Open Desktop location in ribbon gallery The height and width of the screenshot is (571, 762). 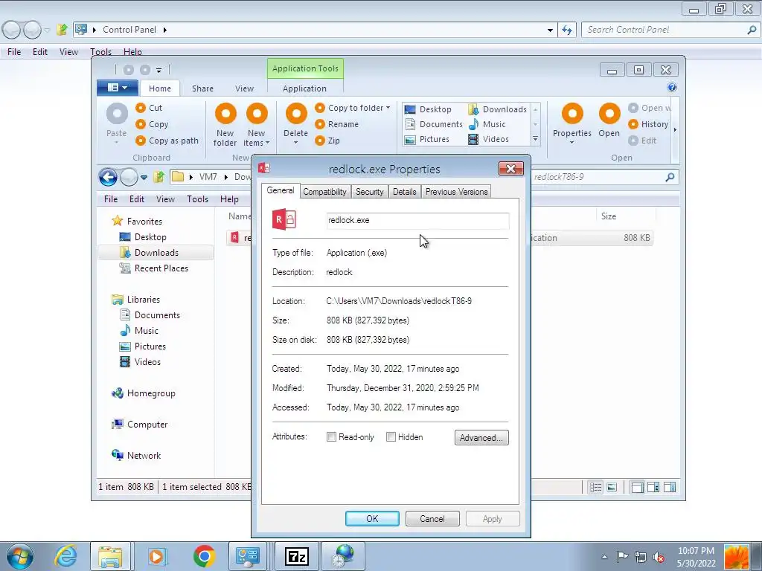click(428, 109)
